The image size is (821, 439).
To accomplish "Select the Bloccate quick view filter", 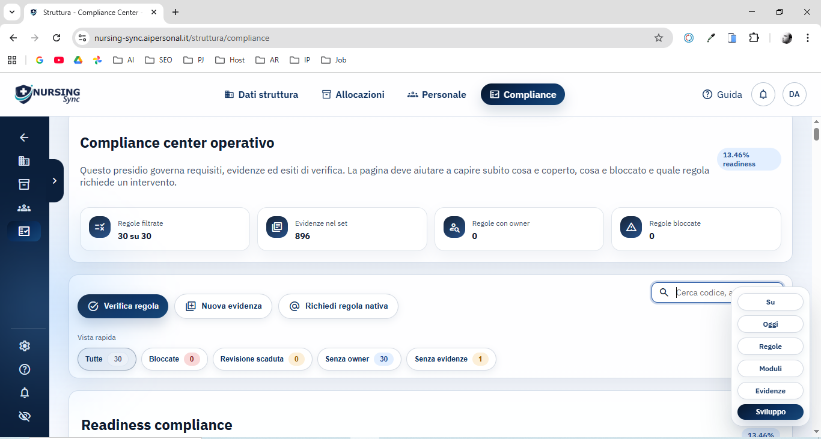I will pos(174,359).
